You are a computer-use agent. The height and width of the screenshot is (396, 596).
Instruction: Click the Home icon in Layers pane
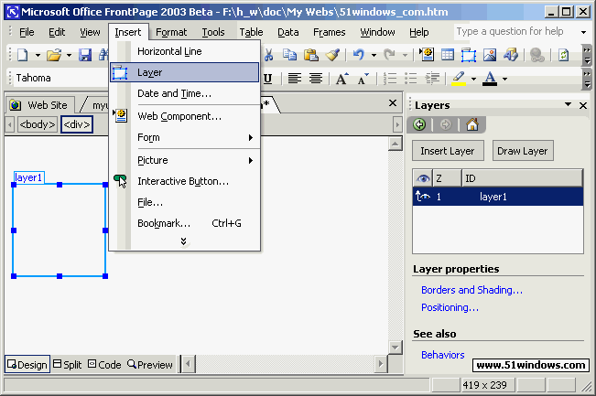click(x=472, y=125)
